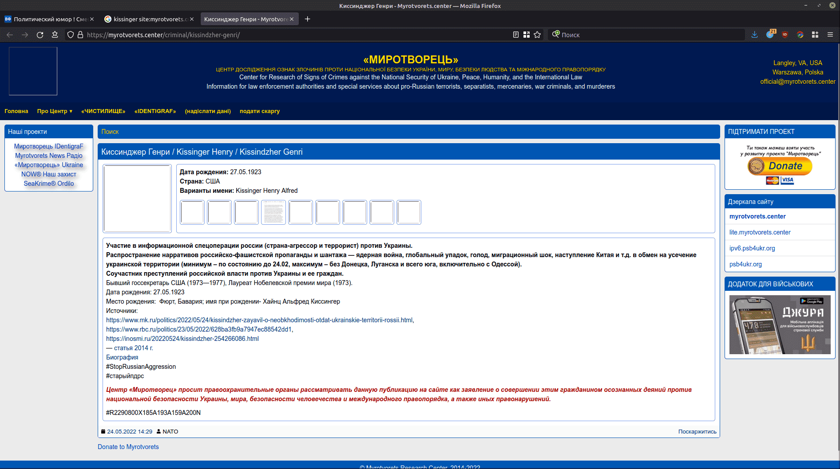Viewport: 840px width, 469px height.
Task: Open the статья 2014 г. link
Action: point(134,348)
